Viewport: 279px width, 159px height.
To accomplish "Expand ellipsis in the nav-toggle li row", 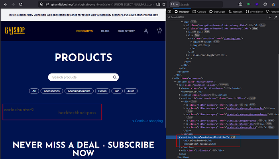I will point(219,55).
